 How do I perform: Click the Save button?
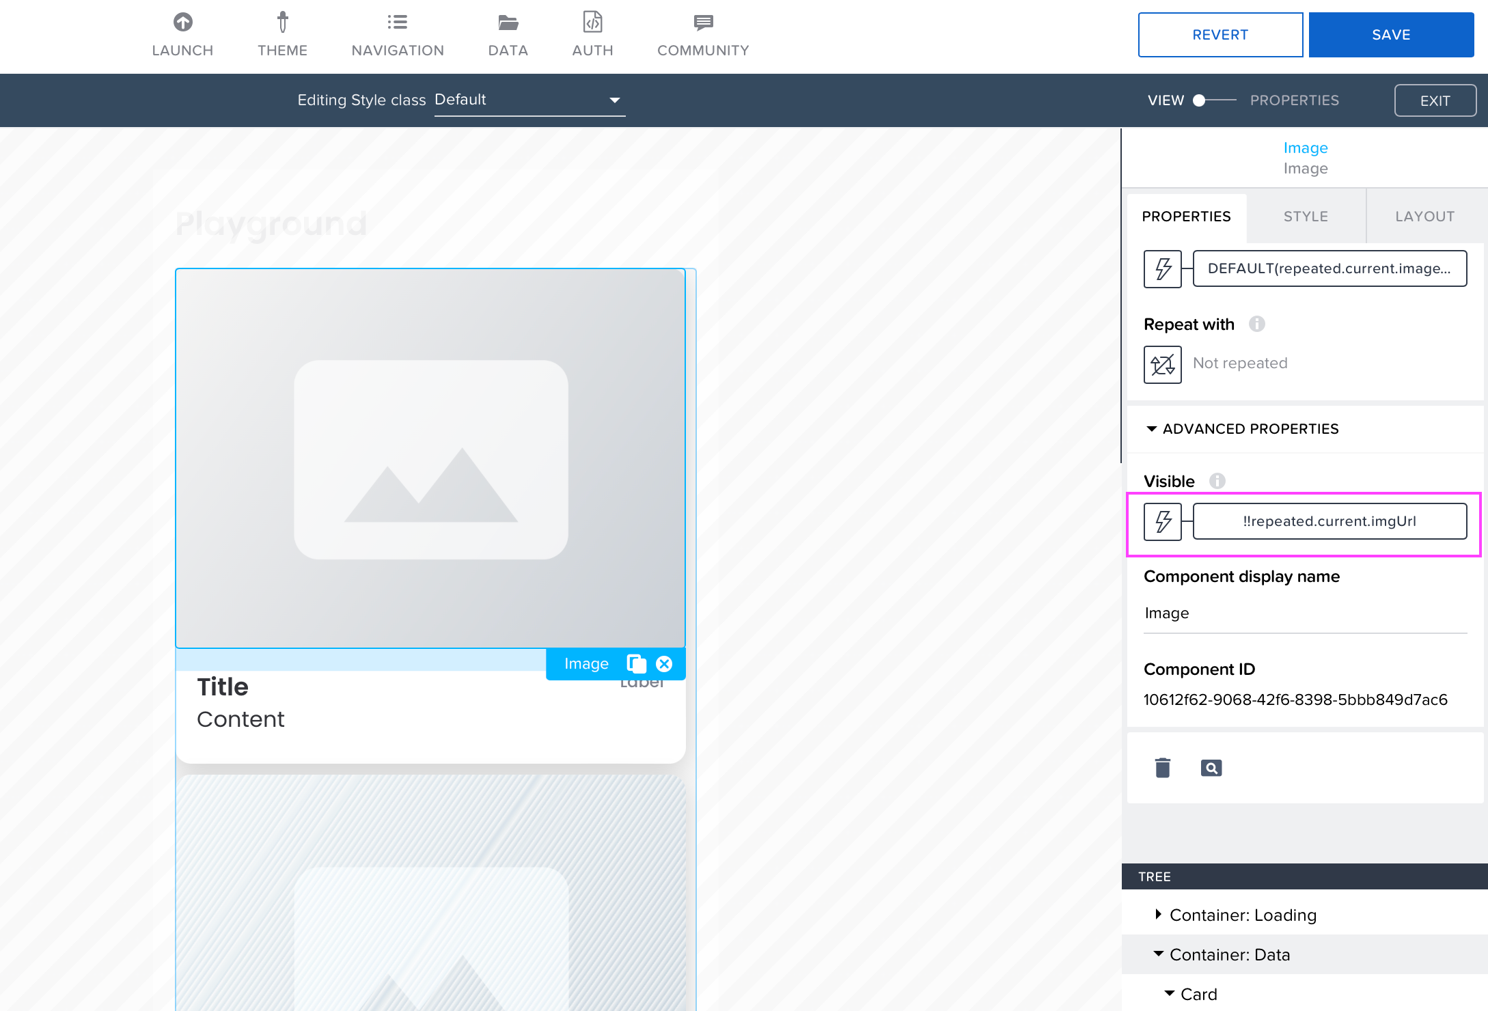click(x=1391, y=35)
